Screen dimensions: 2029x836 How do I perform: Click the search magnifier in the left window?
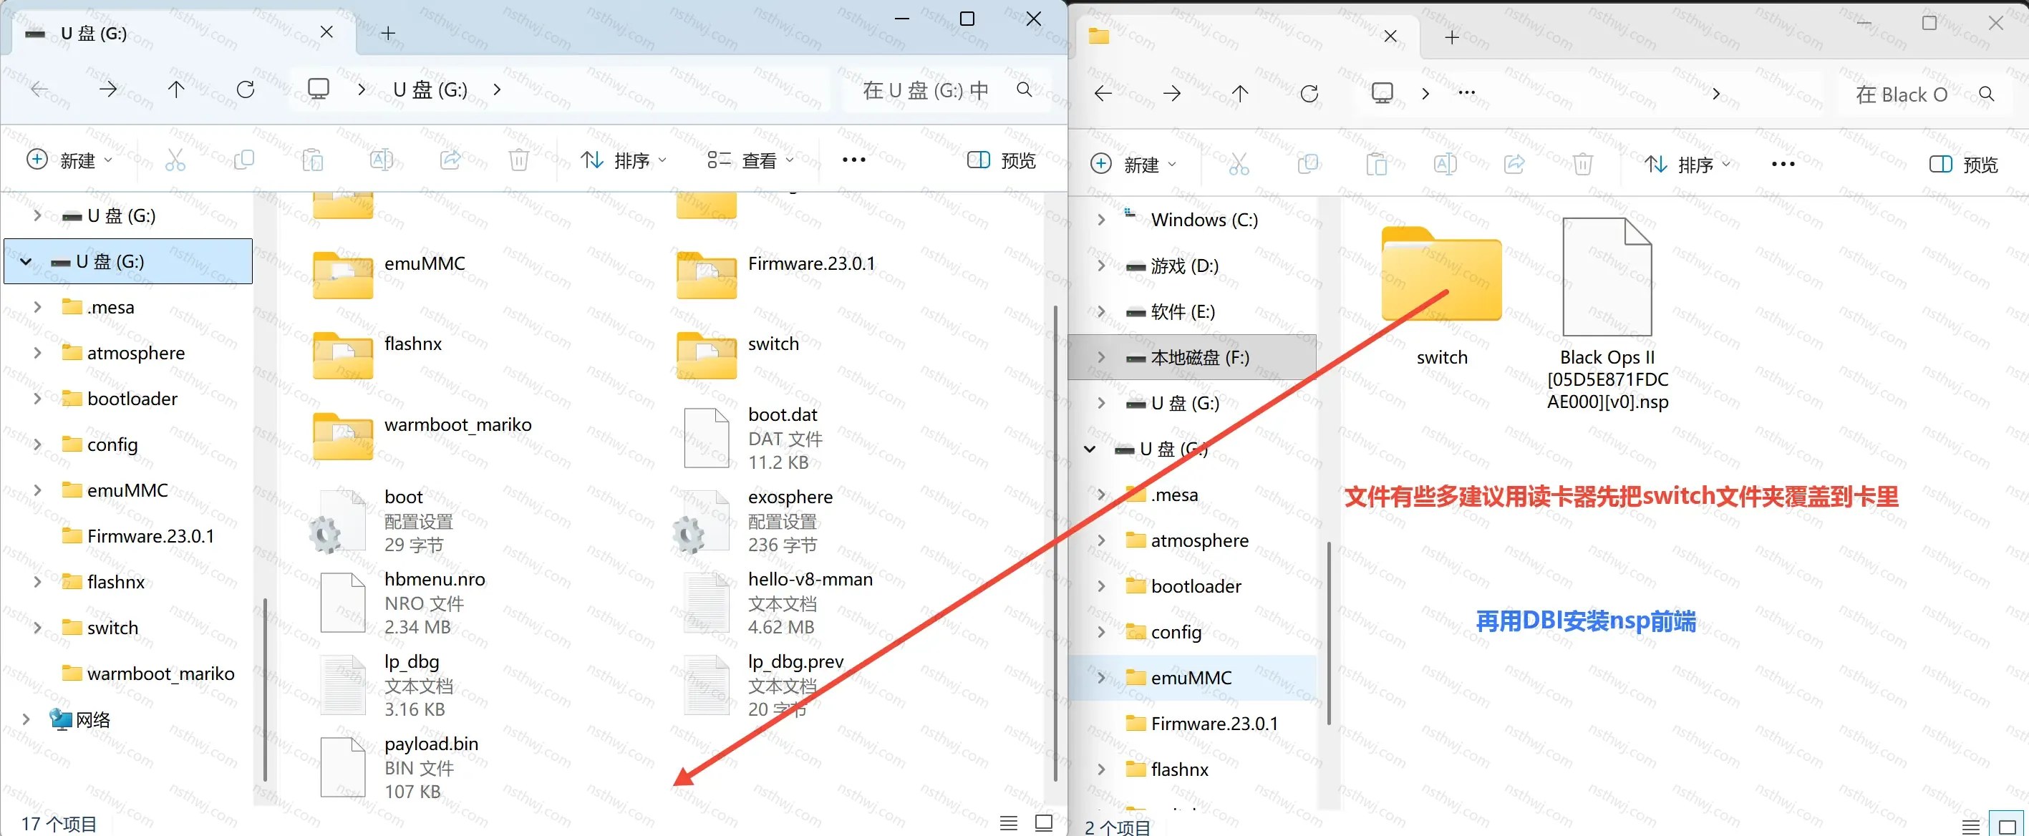(x=1024, y=89)
